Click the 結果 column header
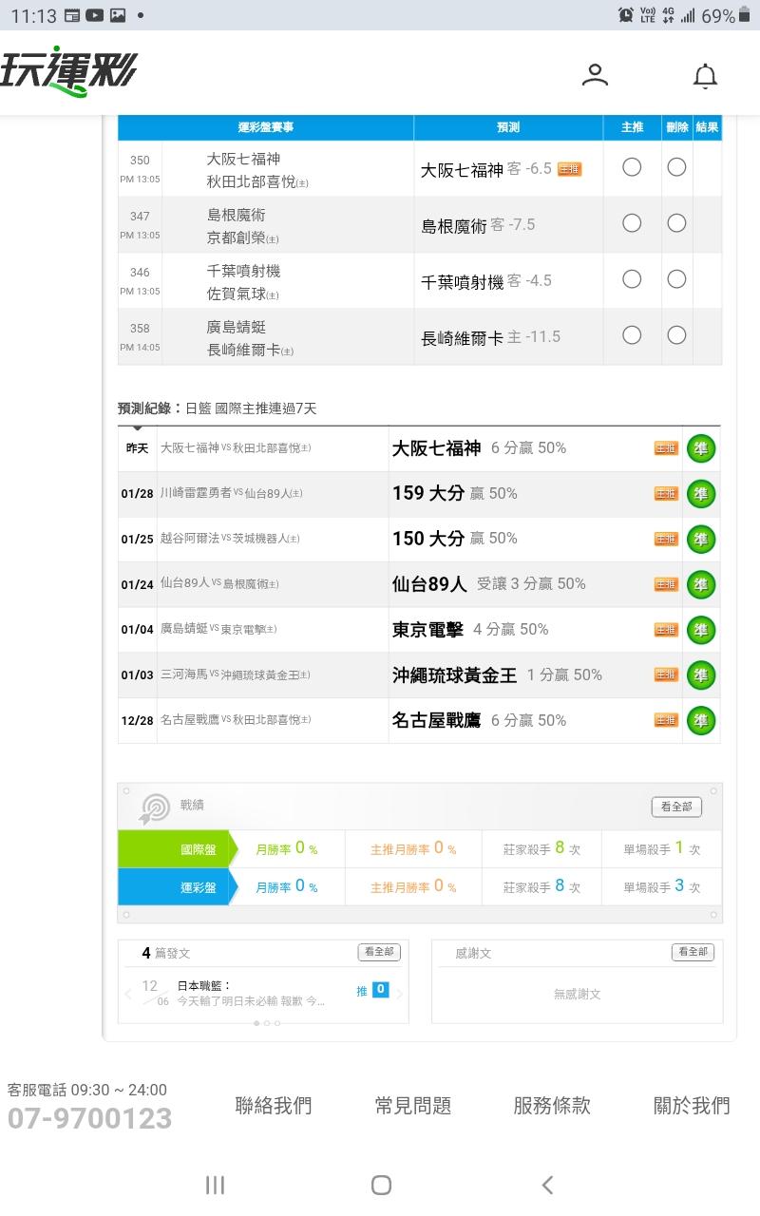Screen dimensions: 760x1216 coord(707,127)
